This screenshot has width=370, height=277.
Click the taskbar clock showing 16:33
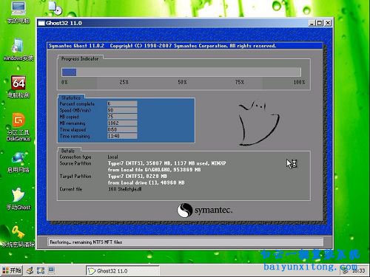(x=358, y=271)
